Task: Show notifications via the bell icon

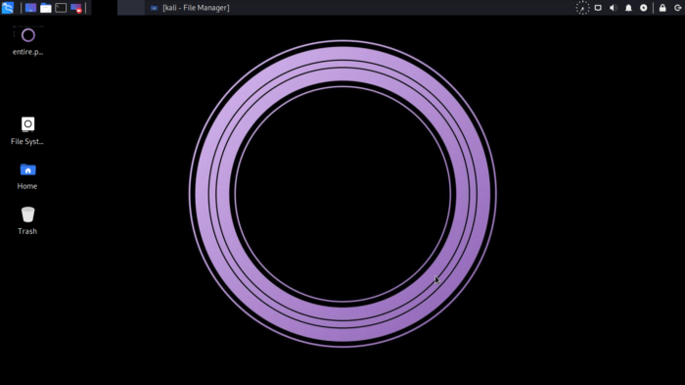Action: [628, 8]
